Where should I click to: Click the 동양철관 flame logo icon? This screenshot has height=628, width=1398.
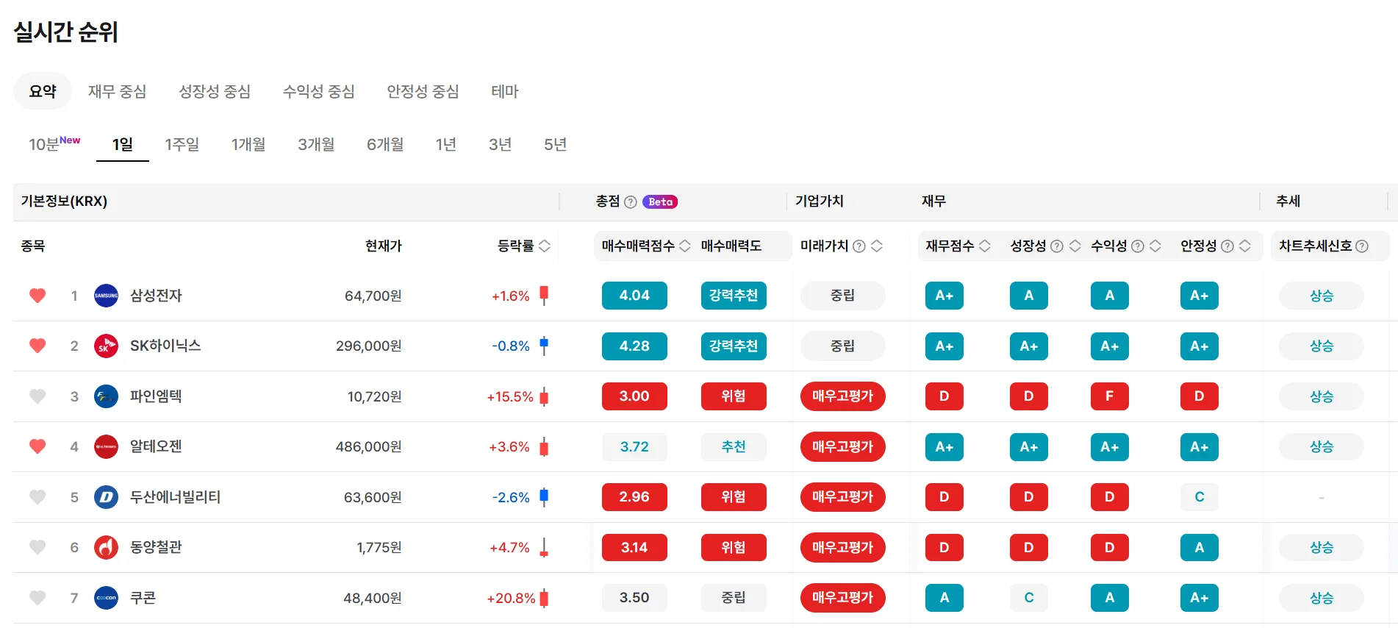(x=106, y=547)
